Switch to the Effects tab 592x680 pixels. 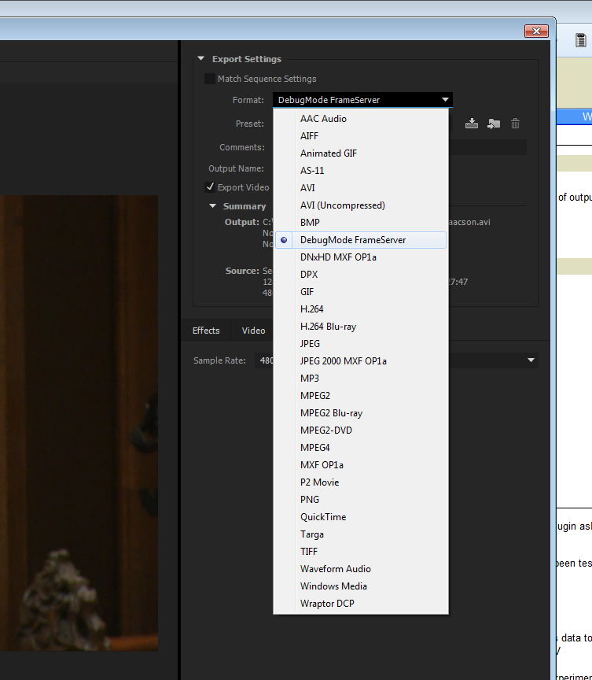pyautogui.click(x=206, y=331)
